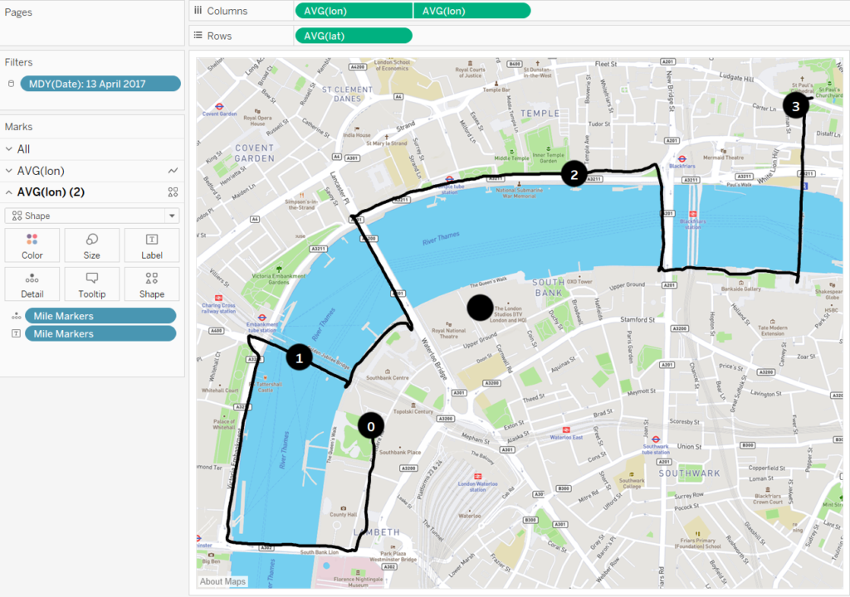The height and width of the screenshot is (597, 850).
Task: Click the Columns shelf icon
Action: coord(198,10)
